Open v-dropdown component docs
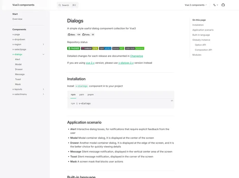Viewport: 239px width, 178px height. tap(19, 39)
